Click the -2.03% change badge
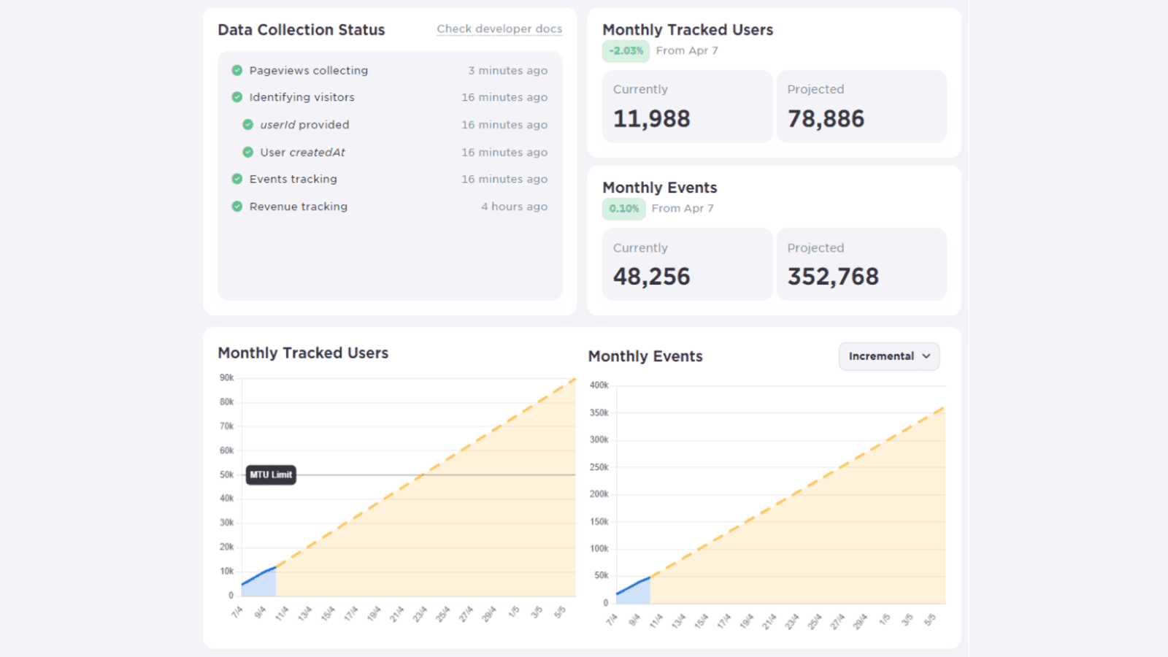 626,51
